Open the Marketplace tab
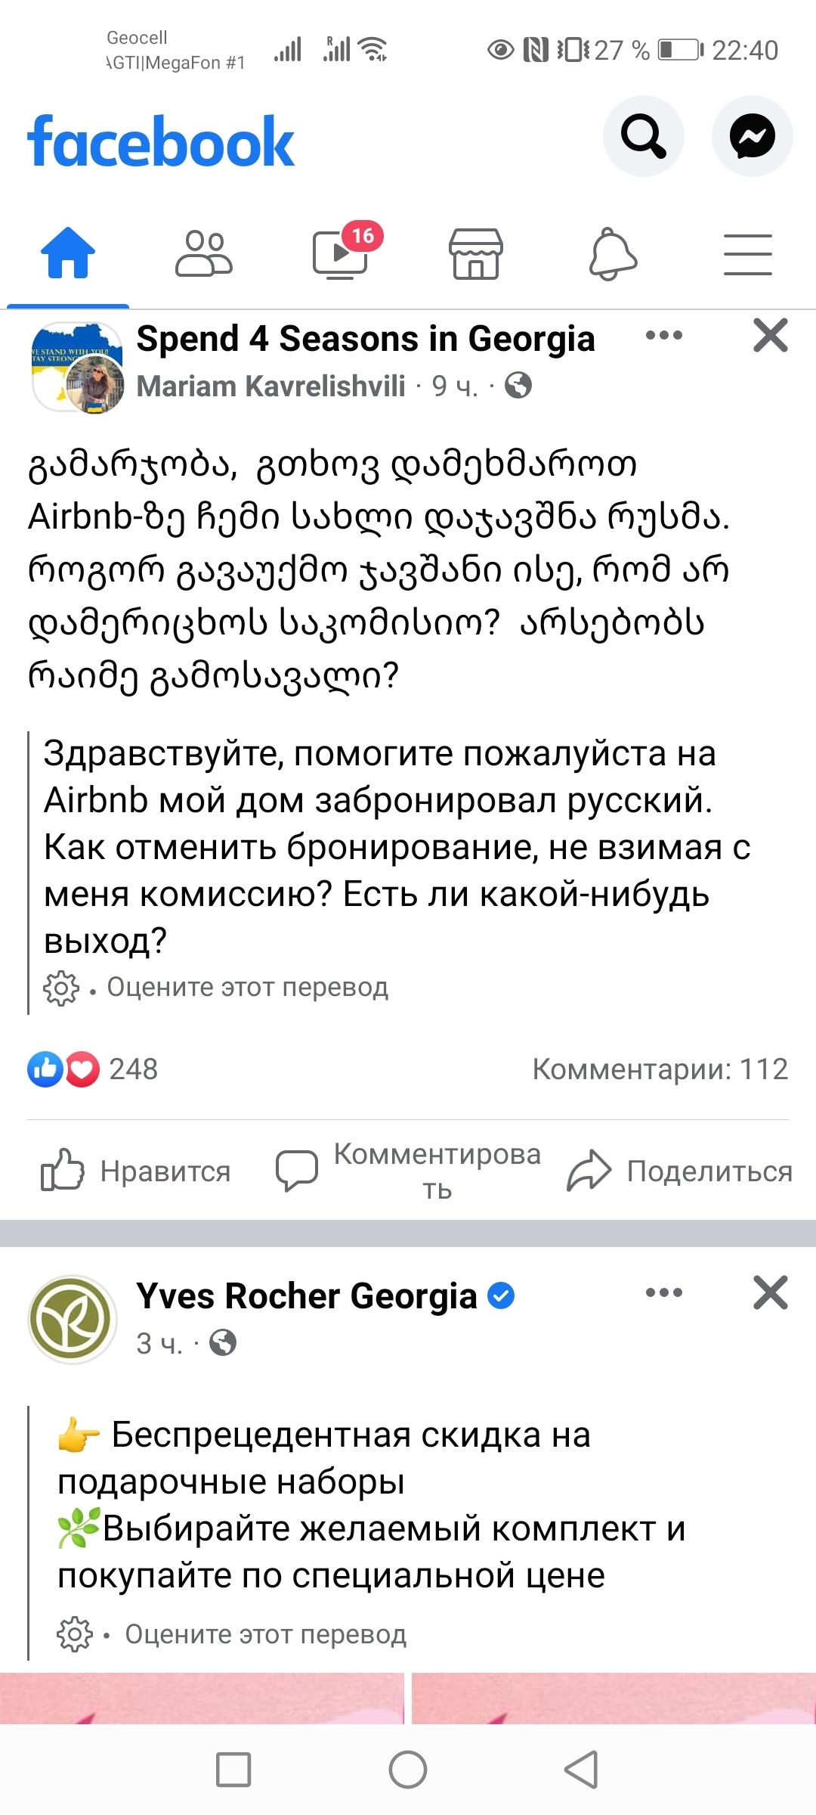The image size is (816, 1815). [475, 254]
